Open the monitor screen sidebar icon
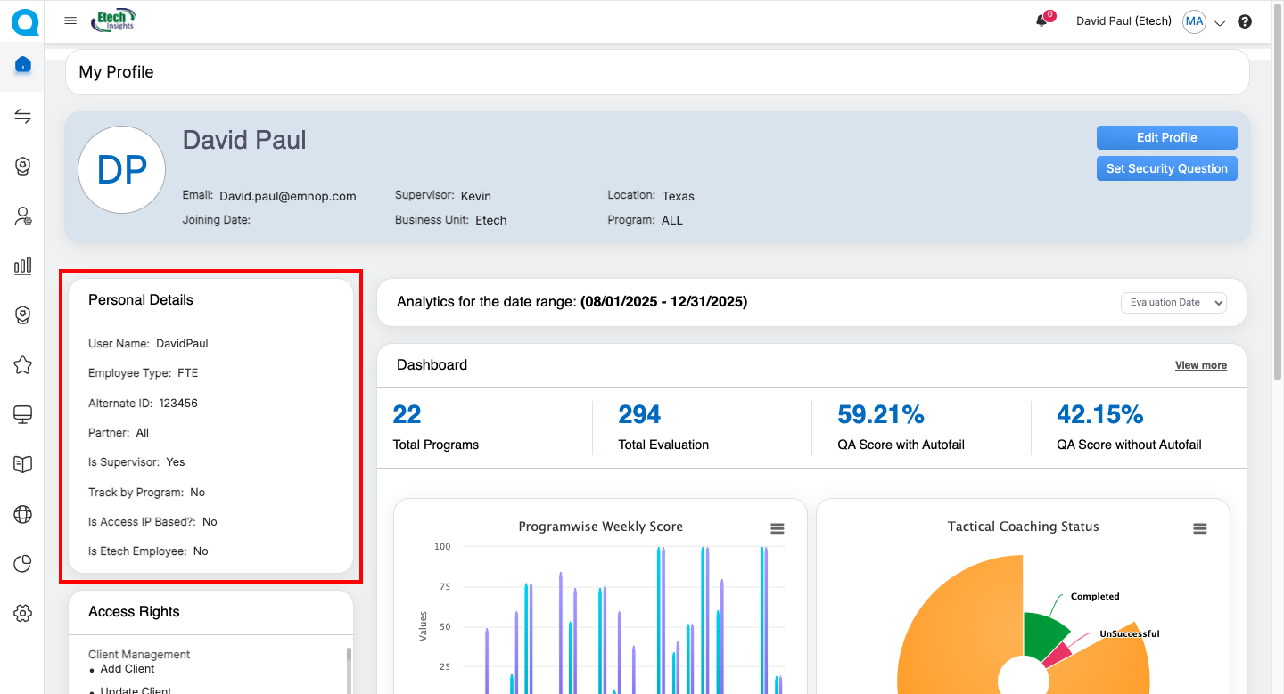Screen dimensions: 1284x694 coord(23,414)
